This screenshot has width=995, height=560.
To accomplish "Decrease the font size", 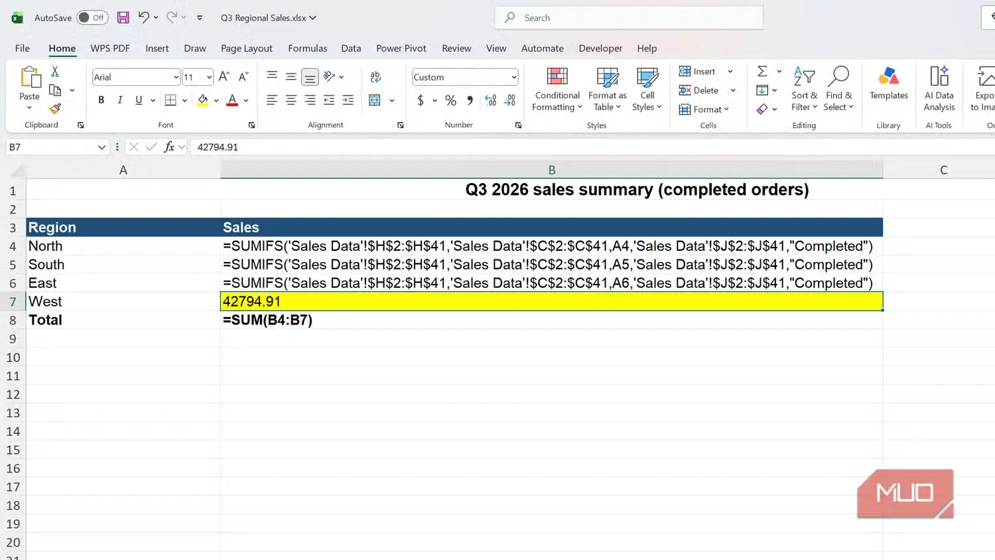I will 243,77.
